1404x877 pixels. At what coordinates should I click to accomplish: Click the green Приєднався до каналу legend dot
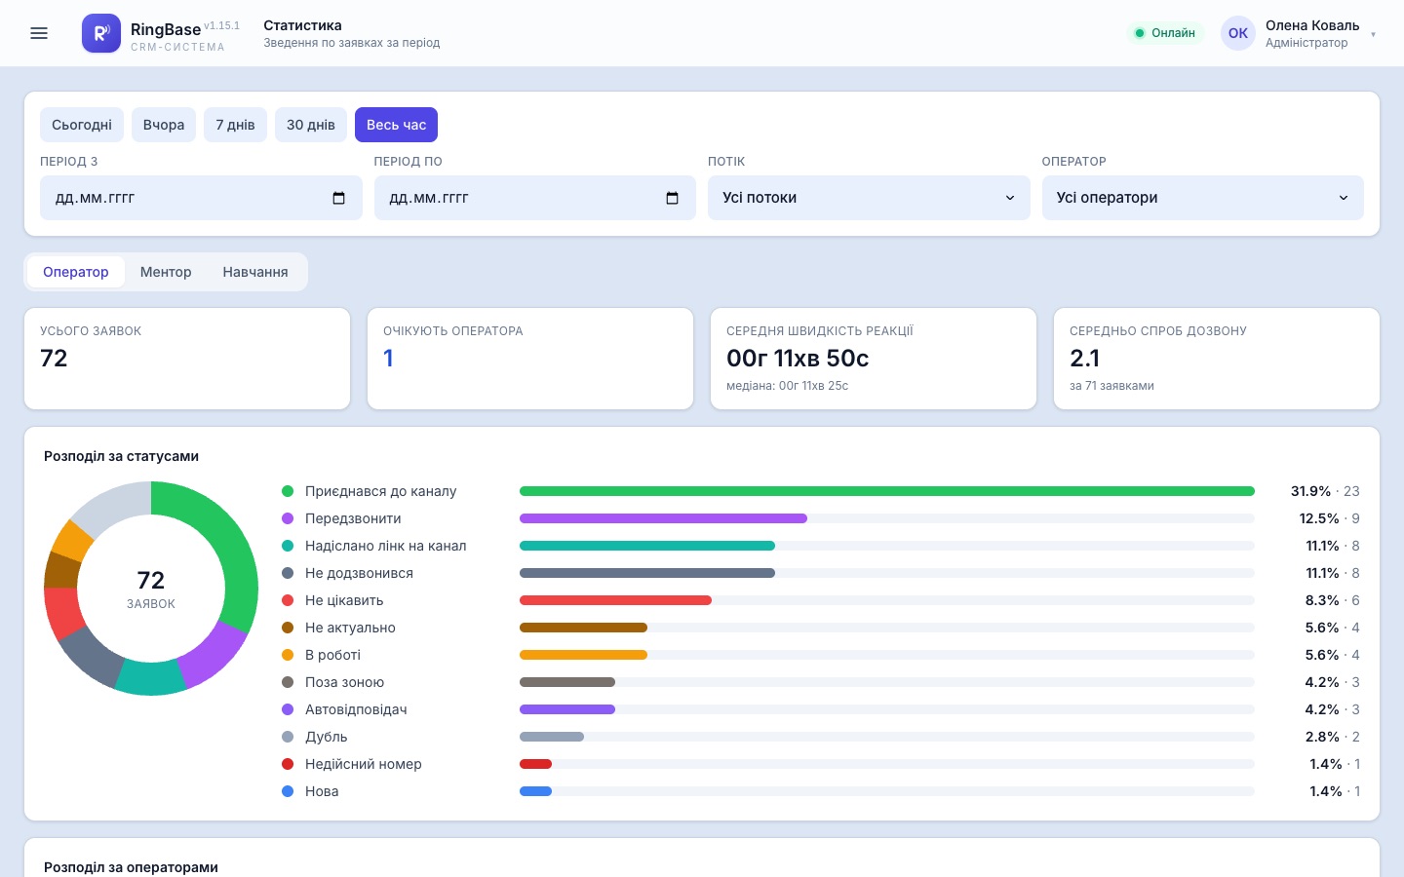pyautogui.click(x=288, y=491)
